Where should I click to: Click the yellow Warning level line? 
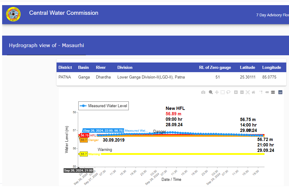[181, 154]
